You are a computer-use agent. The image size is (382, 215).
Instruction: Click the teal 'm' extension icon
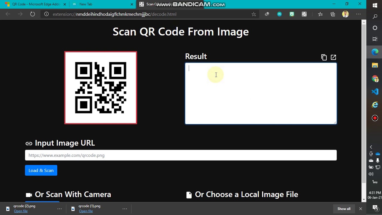pyautogui.click(x=279, y=14)
